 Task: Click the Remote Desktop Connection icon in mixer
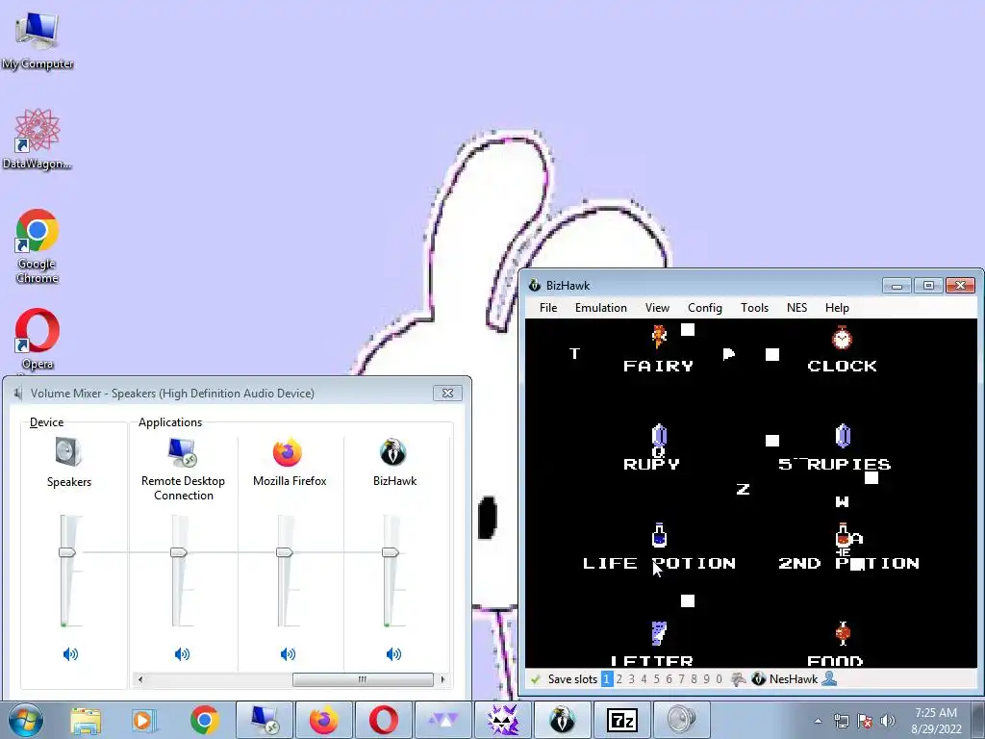pos(183,453)
